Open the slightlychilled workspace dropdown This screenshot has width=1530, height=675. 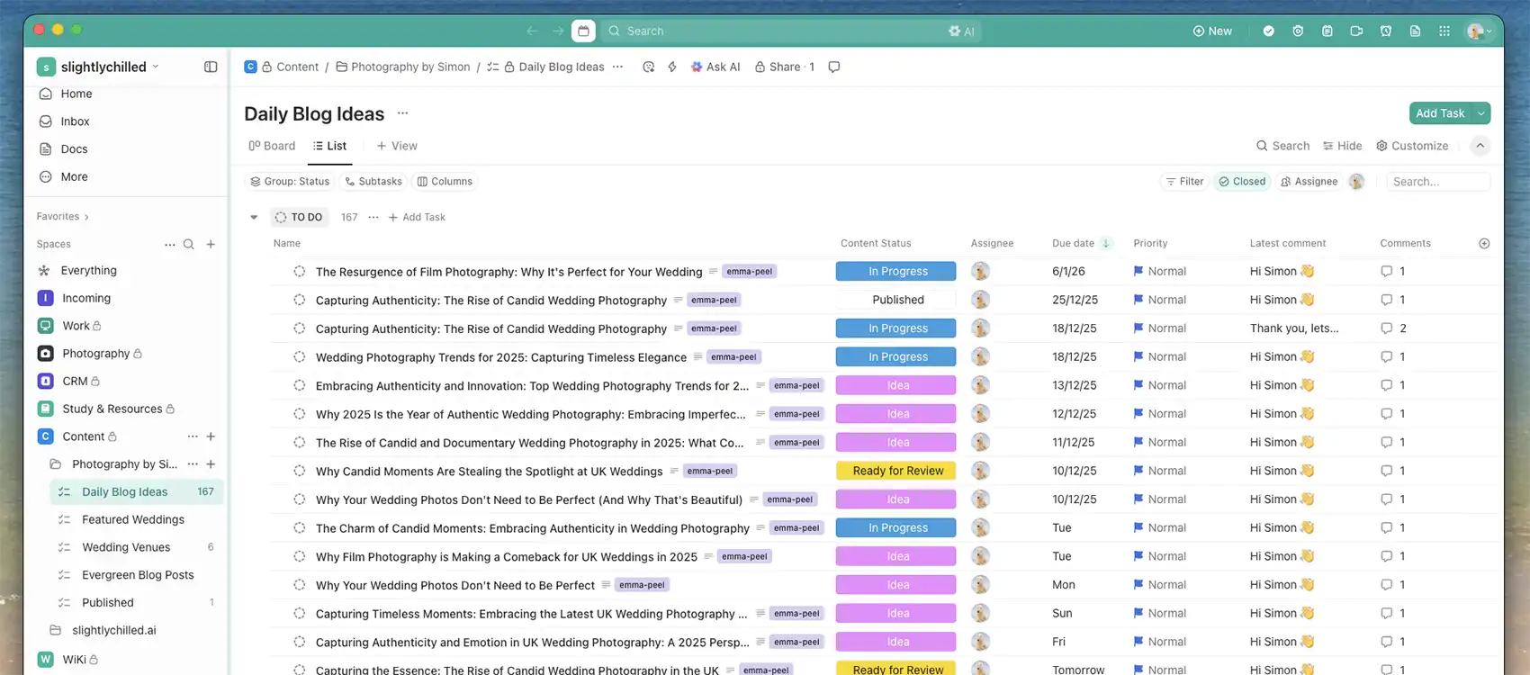[x=97, y=67]
